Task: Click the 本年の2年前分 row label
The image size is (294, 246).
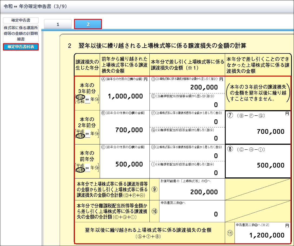Action: coord(87,122)
